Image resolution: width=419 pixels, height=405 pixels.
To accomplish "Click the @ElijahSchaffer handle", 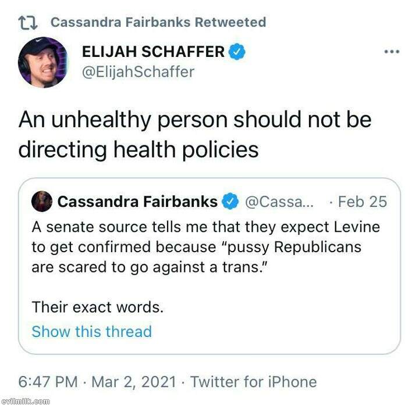I will click(x=138, y=71).
